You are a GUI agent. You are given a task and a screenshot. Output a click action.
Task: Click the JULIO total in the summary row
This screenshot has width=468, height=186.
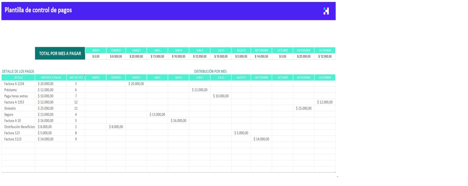coord(221,56)
